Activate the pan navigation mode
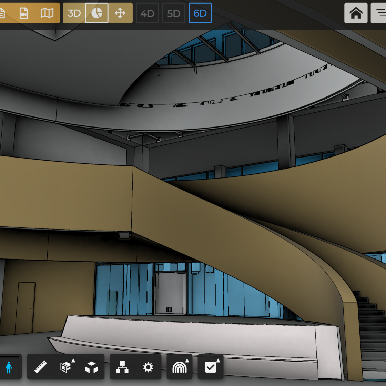This screenshot has height=386, width=386. coord(120,13)
